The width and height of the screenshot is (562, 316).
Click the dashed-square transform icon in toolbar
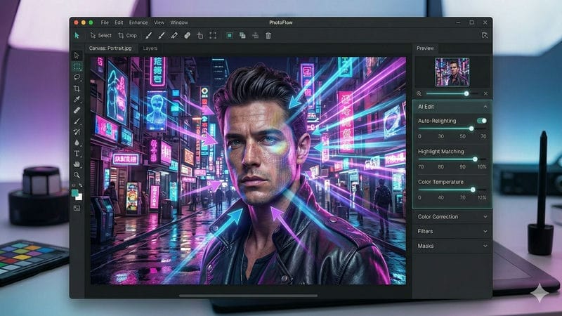click(213, 35)
